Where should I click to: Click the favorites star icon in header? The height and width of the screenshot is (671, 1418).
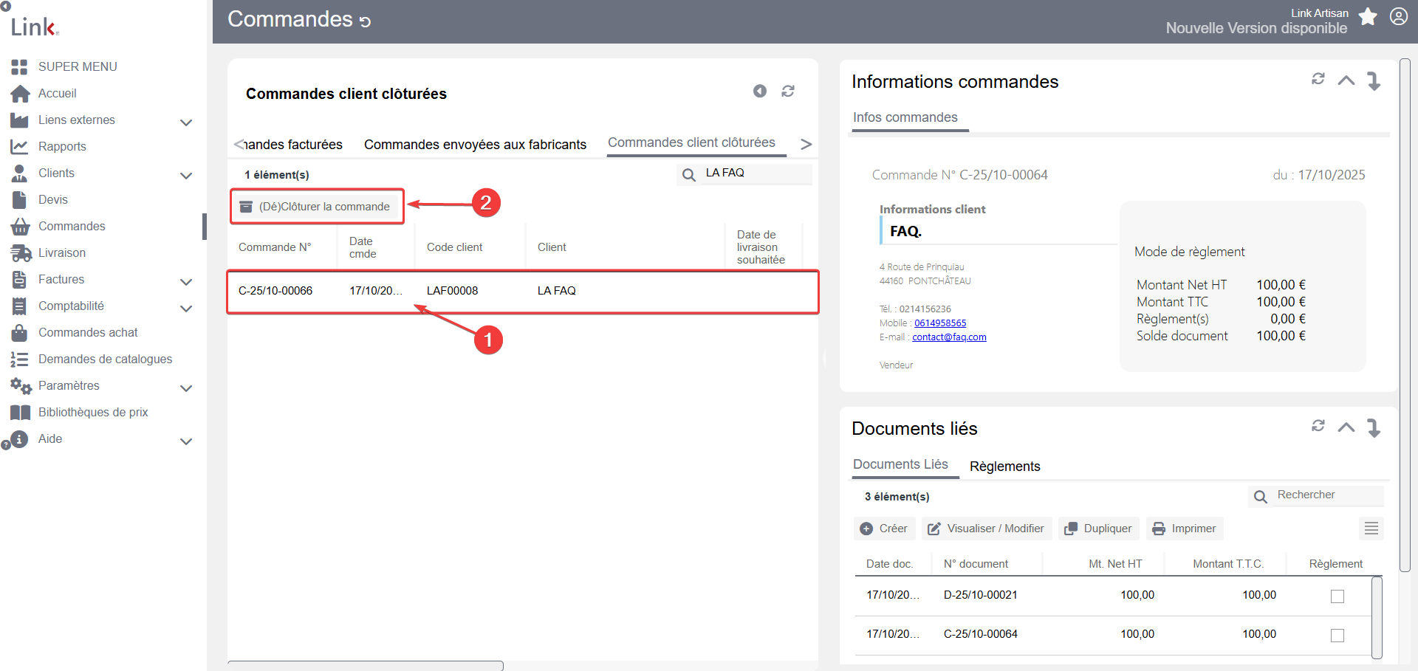(1368, 16)
